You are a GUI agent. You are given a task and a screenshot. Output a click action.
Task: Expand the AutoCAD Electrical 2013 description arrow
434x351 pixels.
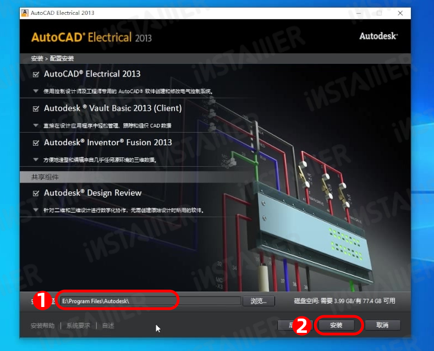pos(36,91)
